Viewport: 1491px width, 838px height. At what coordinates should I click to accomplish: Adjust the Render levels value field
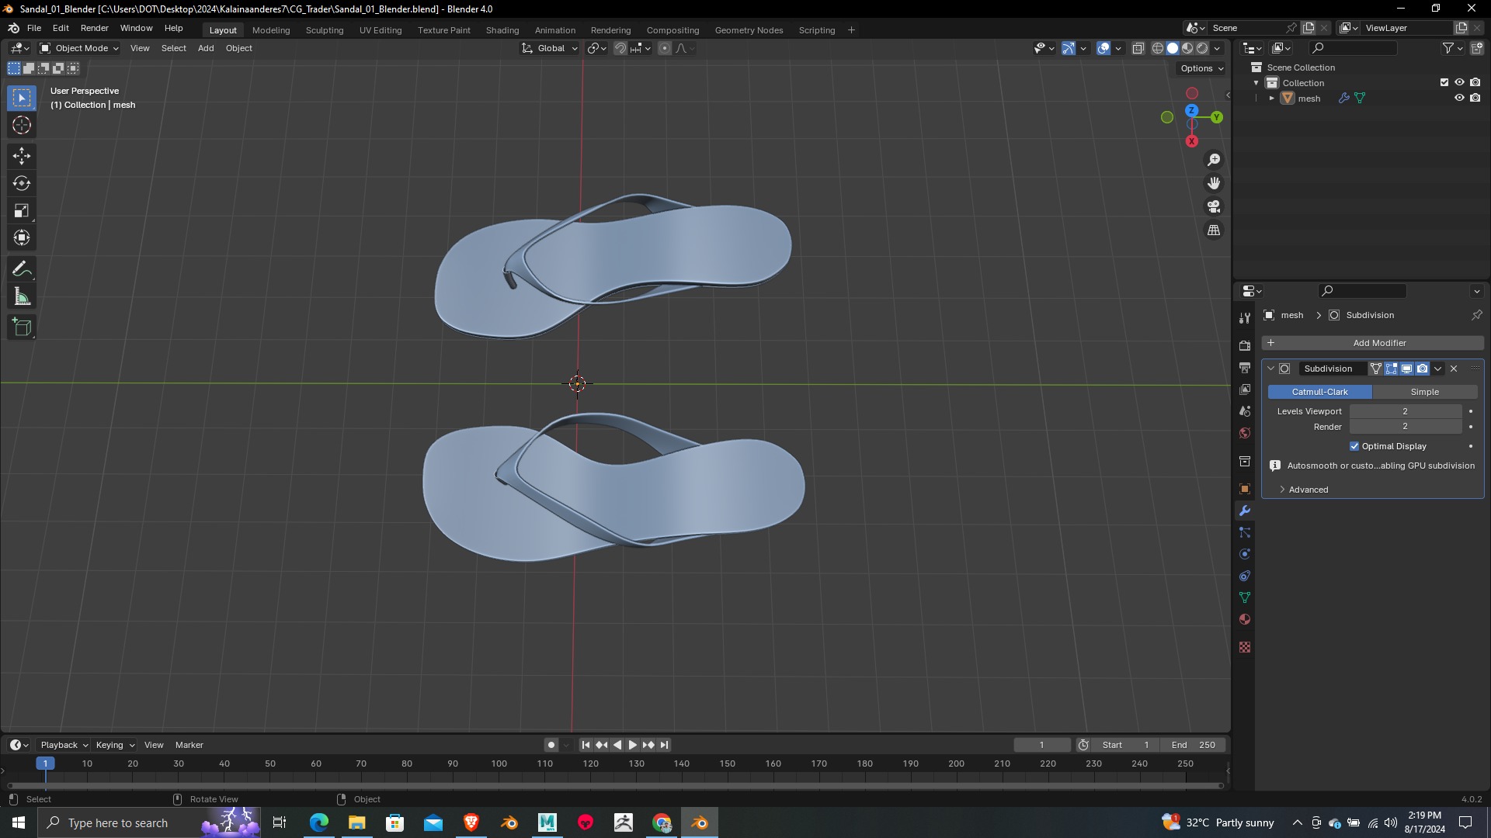[1406, 427]
